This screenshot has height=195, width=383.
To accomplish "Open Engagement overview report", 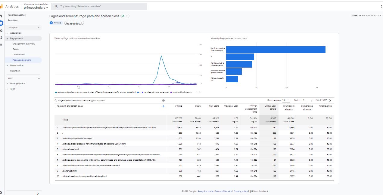I will pyautogui.click(x=24, y=44).
